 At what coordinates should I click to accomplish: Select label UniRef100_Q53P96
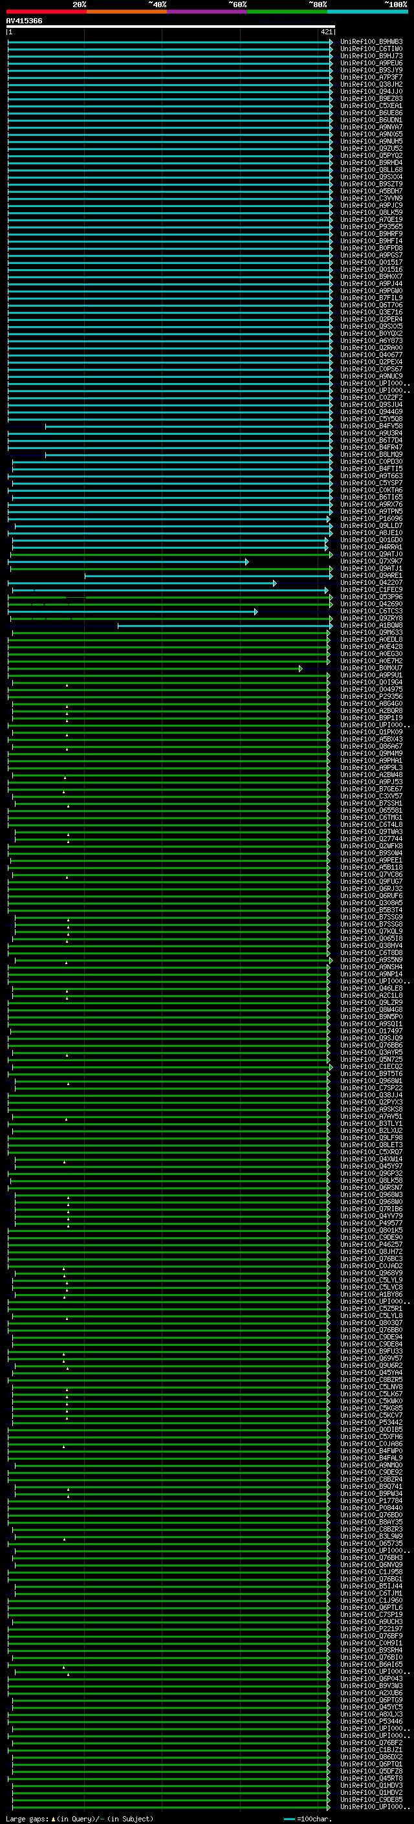pyautogui.click(x=371, y=597)
